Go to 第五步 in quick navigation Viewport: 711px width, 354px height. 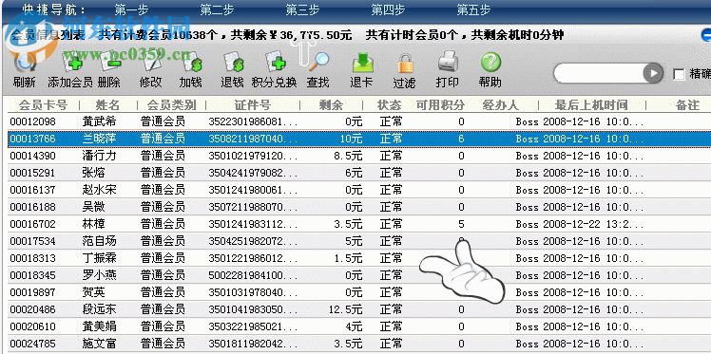pyautogui.click(x=473, y=9)
